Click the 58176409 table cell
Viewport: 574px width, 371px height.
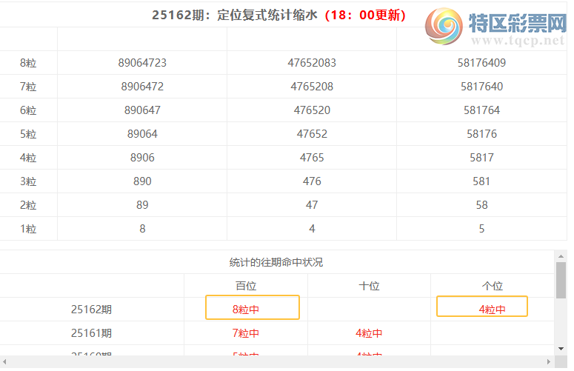click(x=481, y=63)
